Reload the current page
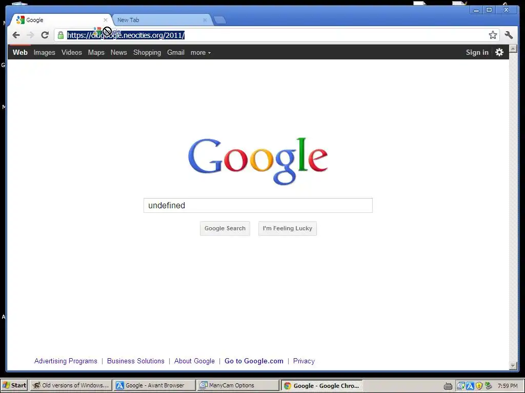Screen dimensions: 525x393 pos(45,35)
